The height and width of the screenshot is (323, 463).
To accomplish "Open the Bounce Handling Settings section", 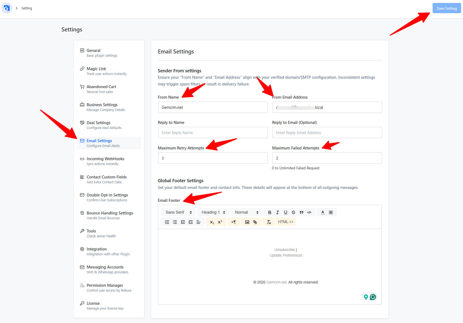I will 109,215.
